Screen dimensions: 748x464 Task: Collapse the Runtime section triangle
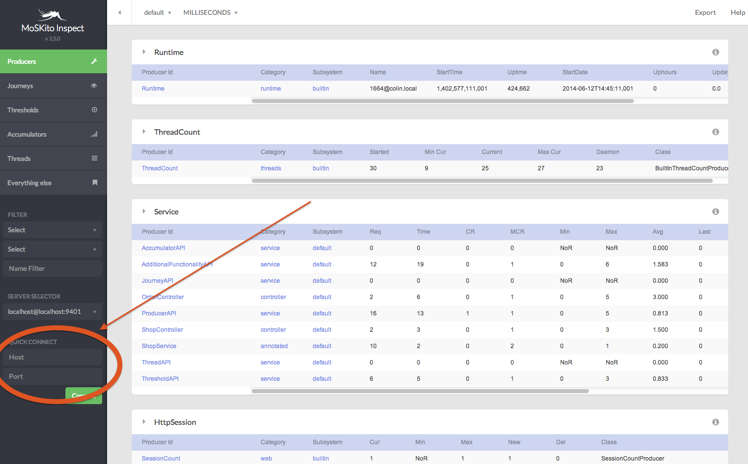(x=144, y=52)
